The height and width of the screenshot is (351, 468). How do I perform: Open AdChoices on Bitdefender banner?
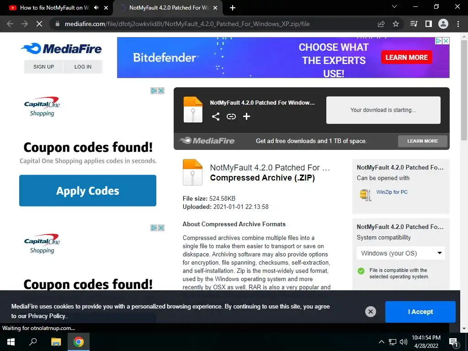click(x=438, y=41)
